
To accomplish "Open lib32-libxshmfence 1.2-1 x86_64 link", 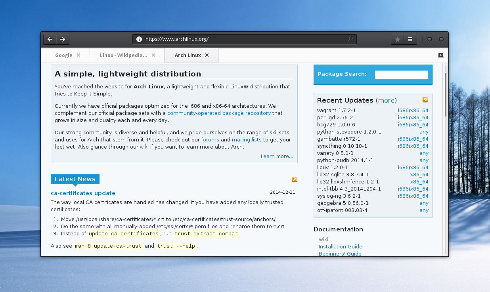I will [419, 182].
